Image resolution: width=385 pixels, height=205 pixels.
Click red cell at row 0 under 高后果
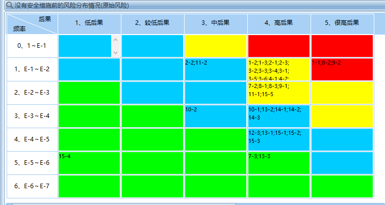(x=279, y=46)
